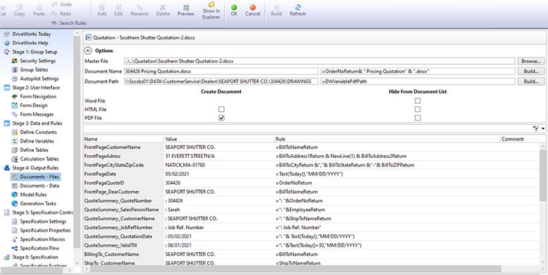Open Define Tables

[34, 150]
